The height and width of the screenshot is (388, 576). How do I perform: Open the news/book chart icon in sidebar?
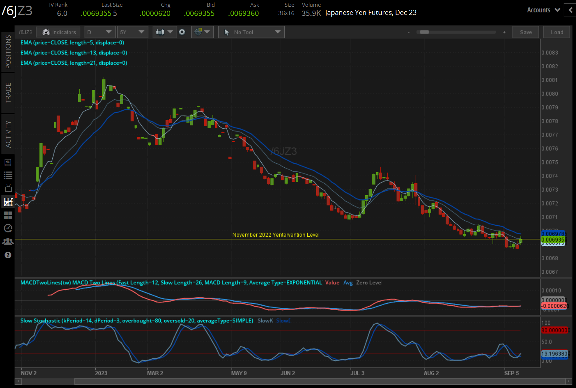(8, 162)
